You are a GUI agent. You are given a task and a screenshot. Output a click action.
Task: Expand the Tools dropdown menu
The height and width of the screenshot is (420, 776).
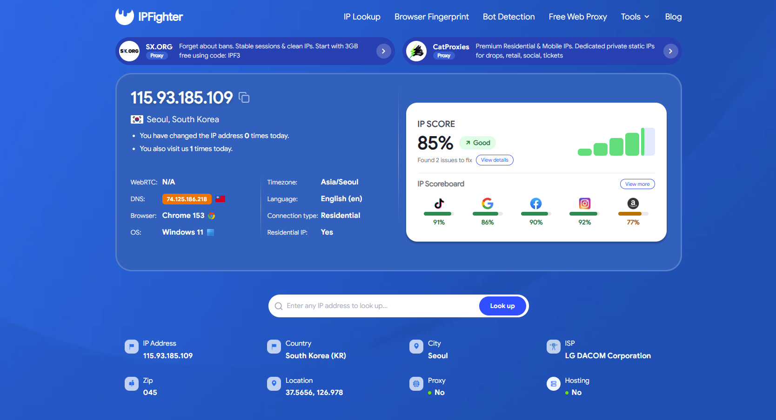tap(635, 17)
